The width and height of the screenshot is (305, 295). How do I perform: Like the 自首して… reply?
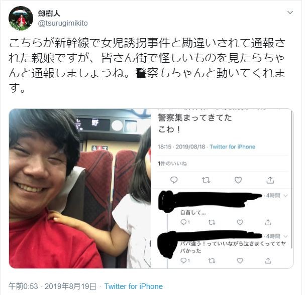tap(240, 222)
